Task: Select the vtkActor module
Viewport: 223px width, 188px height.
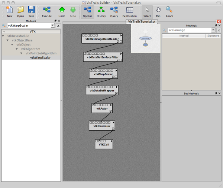Action: pyautogui.click(x=102, y=108)
